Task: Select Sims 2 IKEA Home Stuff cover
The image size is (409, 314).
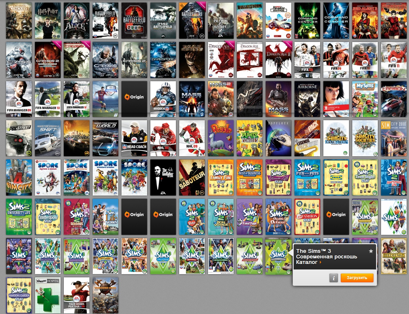Action: 336,178
